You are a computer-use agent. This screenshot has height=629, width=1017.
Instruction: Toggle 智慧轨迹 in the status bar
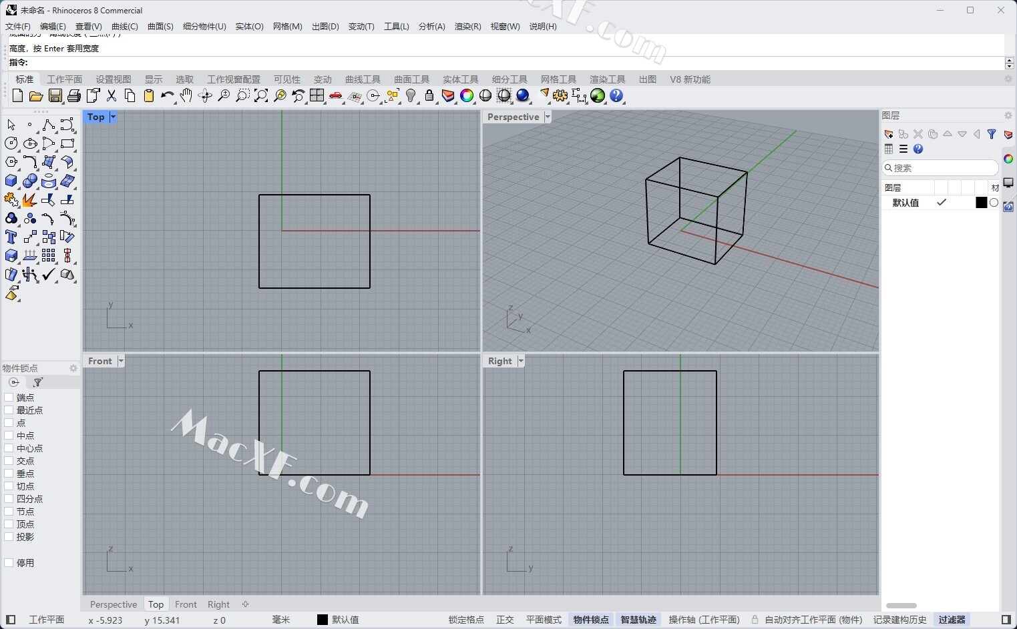click(x=638, y=620)
